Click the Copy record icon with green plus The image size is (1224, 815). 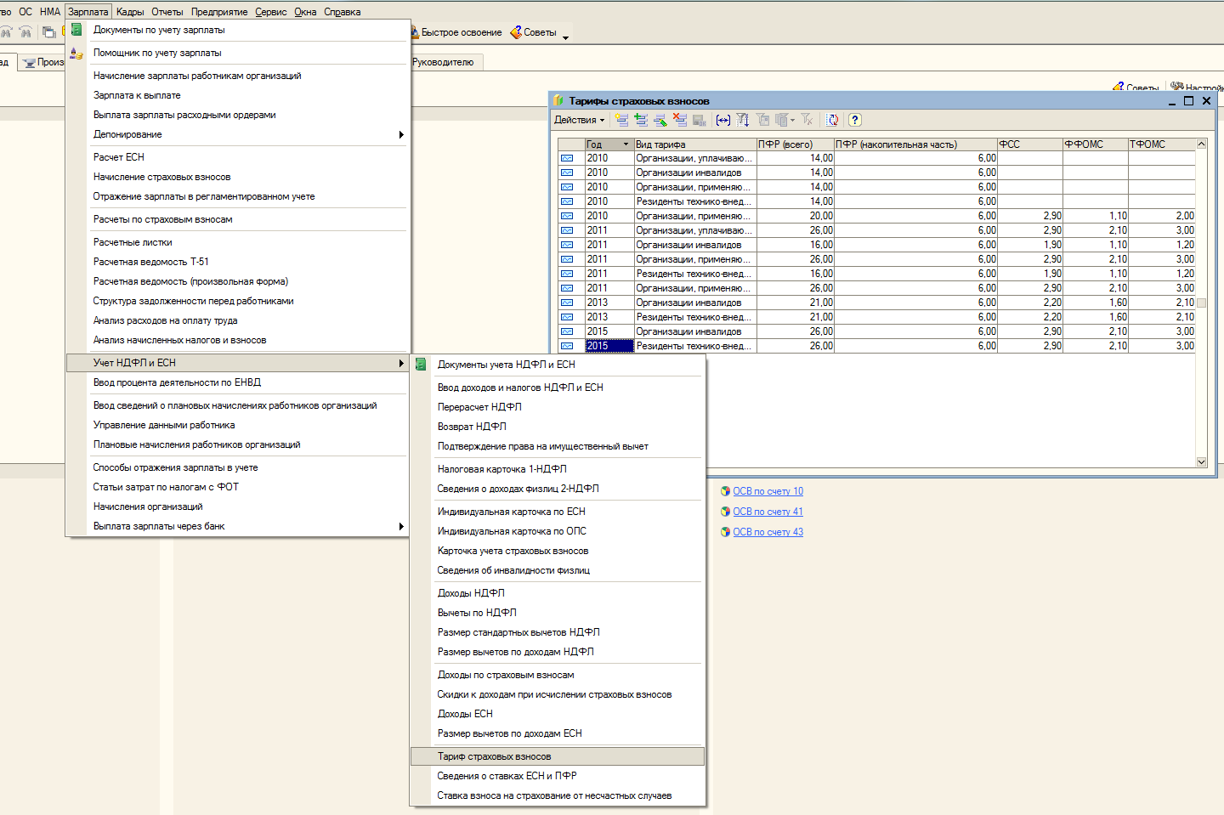click(x=641, y=120)
